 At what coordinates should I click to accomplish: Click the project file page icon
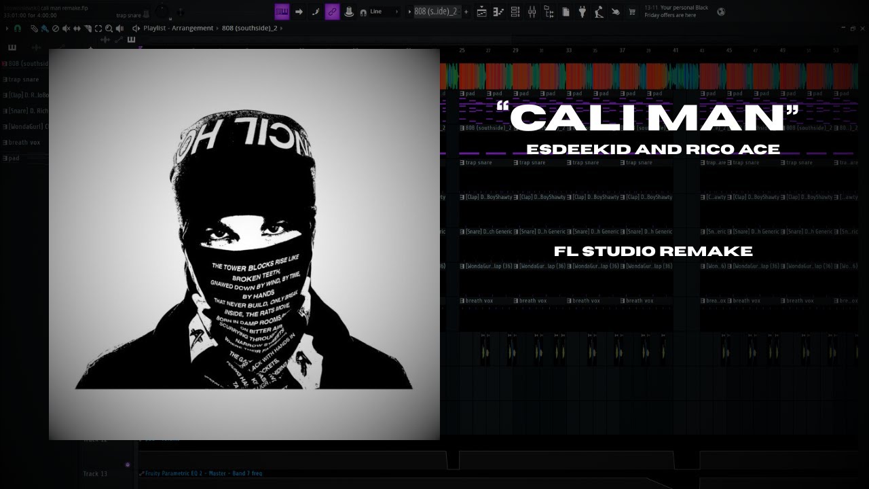566,12
